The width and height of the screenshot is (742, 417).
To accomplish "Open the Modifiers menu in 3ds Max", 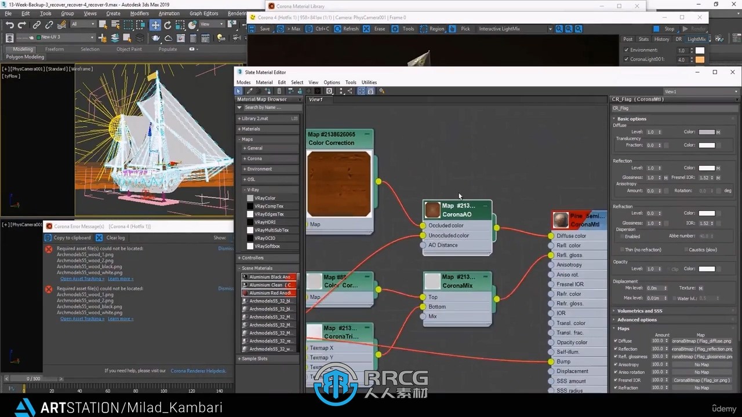I will 139,13.
